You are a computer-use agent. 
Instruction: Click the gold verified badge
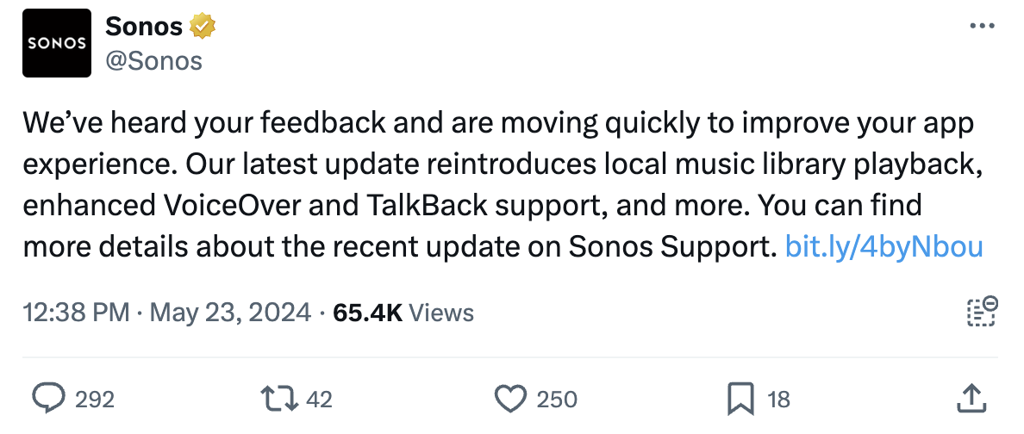203,26
